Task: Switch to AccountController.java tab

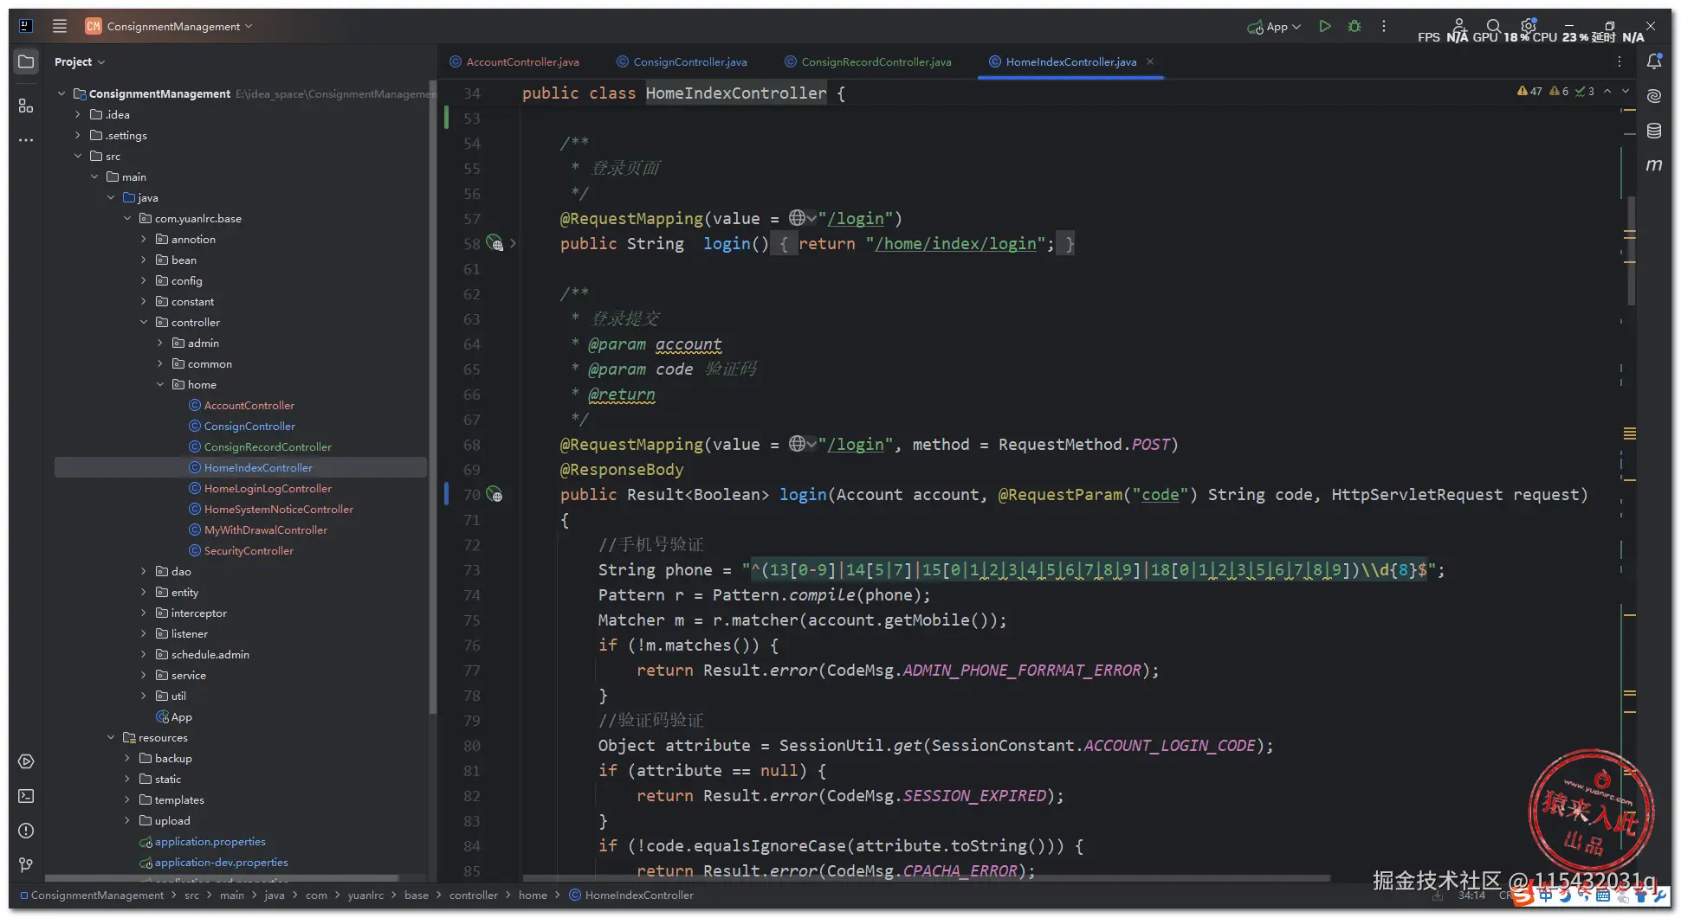Action: [x=514, y=61]
